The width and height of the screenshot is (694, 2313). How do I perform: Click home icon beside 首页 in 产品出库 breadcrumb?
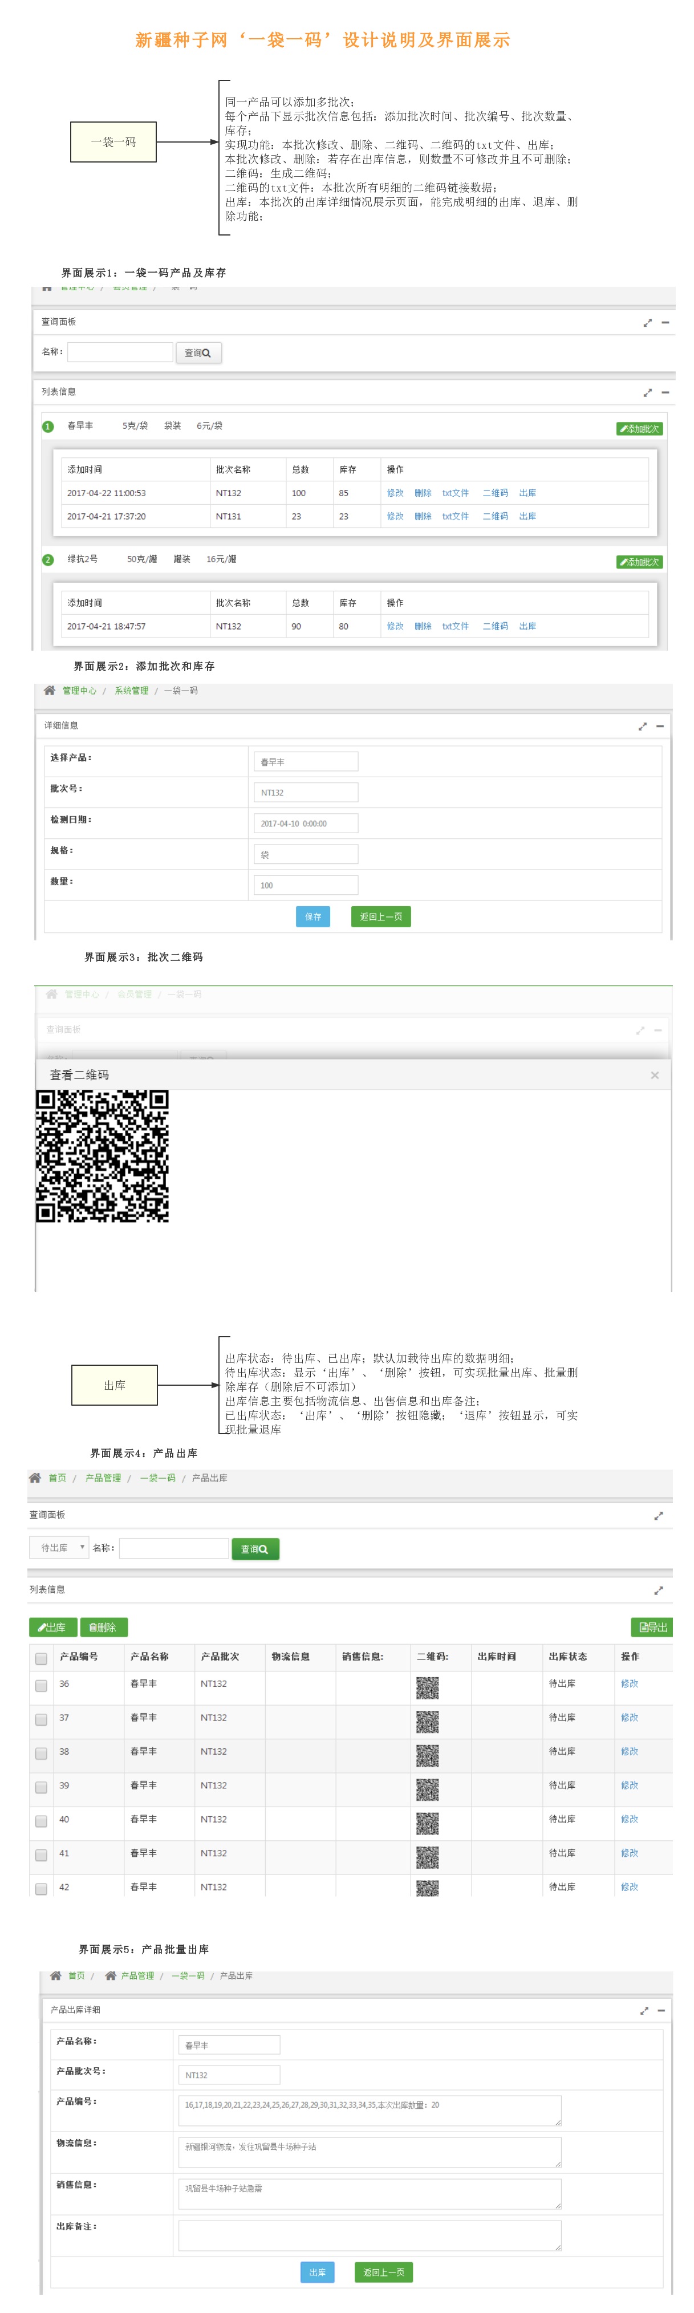[35, 1477]
